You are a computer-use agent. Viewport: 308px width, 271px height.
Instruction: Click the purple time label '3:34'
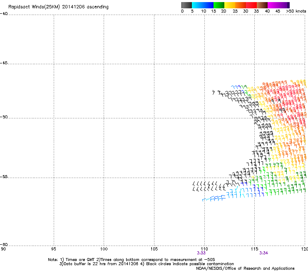tap(263, 253)
